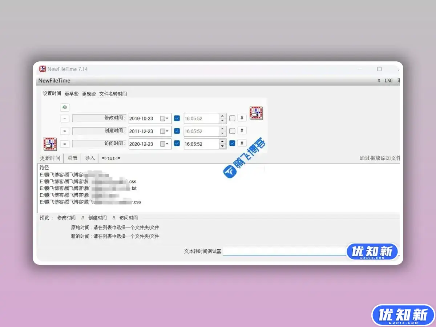Switch to the 文件名转时间 tab
Viewport: 436px width, 327px height.
point(113,94)
